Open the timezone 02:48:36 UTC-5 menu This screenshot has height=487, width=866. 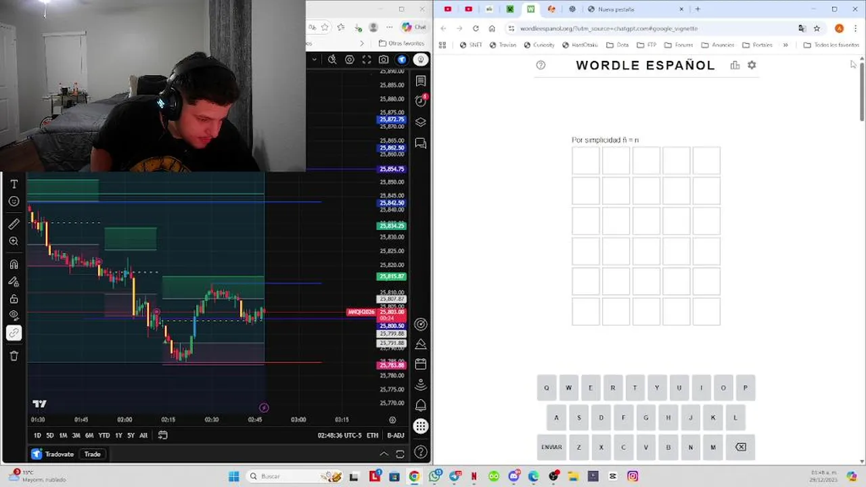pos(340,436)
